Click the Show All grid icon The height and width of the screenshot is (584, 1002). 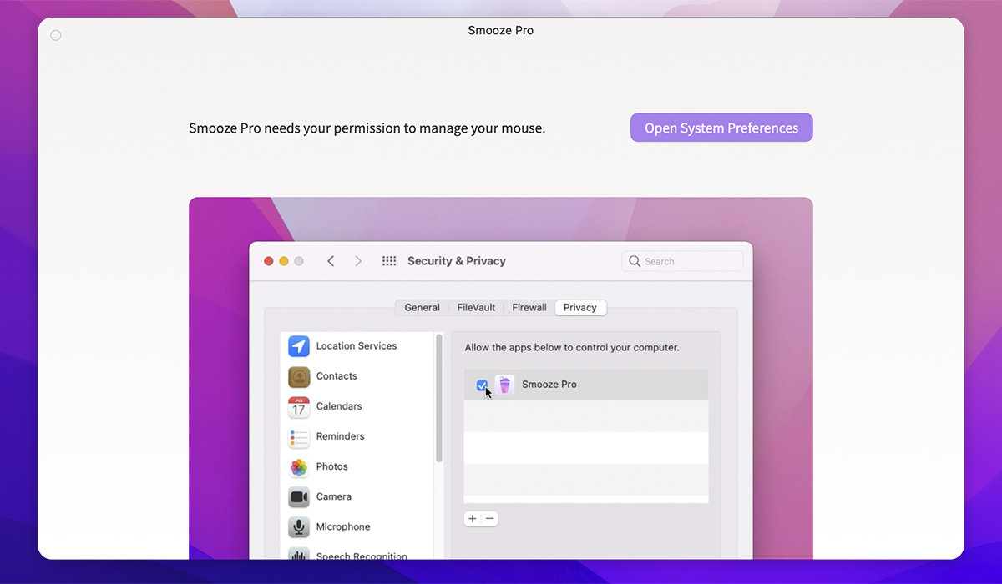pyautogui.click(x=389, y=260)
